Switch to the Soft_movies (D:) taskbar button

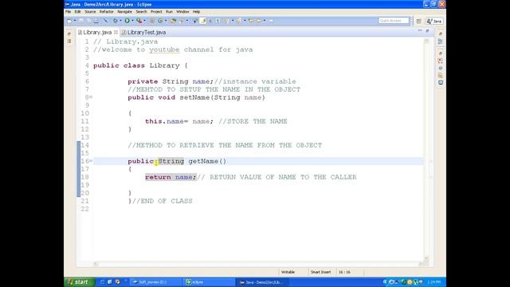point(156,282)
